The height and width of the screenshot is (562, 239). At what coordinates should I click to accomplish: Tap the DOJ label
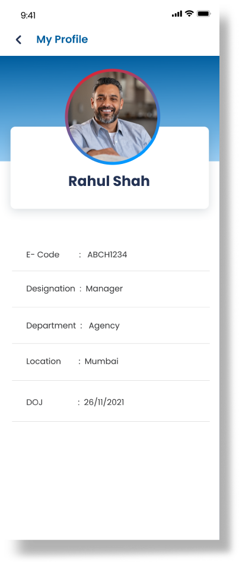34,403
